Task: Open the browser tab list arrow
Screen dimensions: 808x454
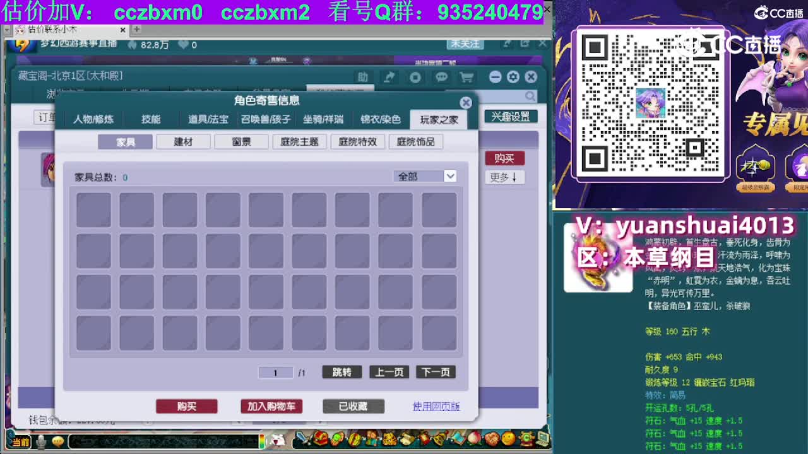Action: (x=8, y=30)
